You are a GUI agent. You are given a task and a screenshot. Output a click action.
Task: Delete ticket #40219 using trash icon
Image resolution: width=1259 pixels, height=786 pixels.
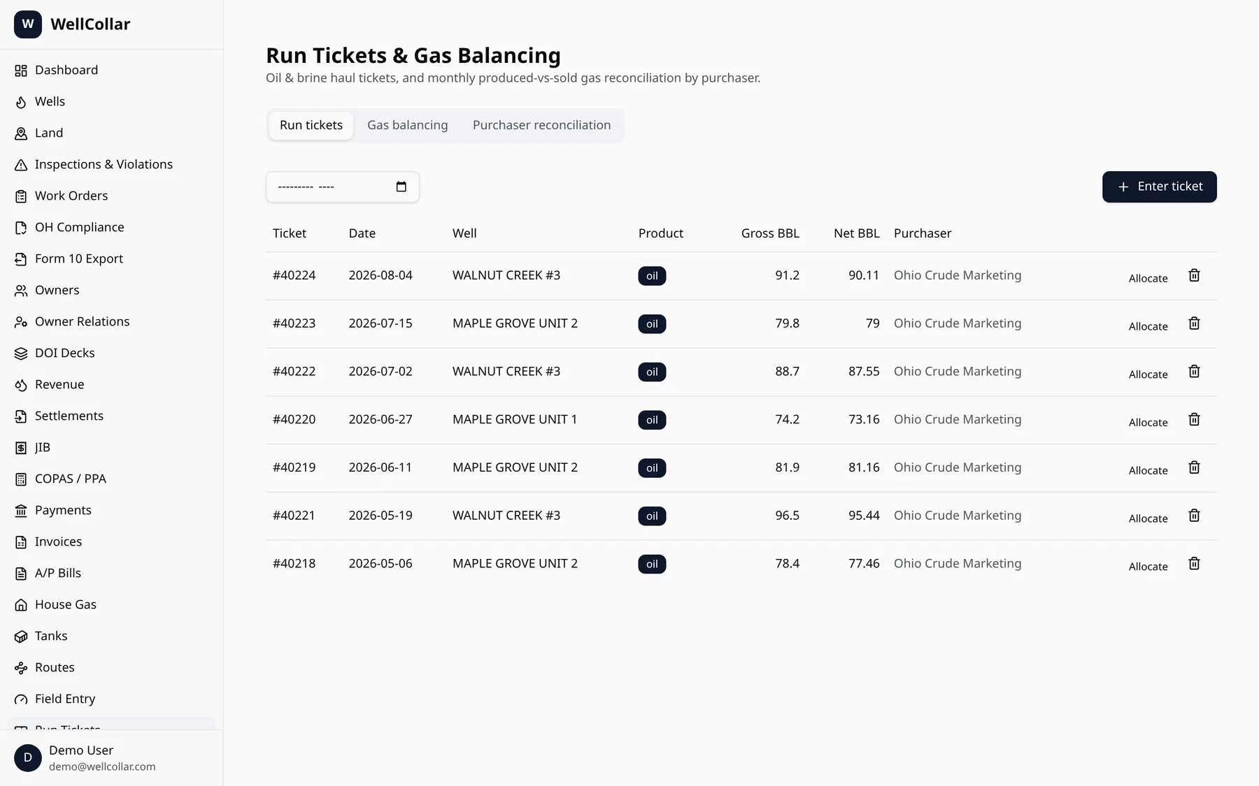(1194, 467)
